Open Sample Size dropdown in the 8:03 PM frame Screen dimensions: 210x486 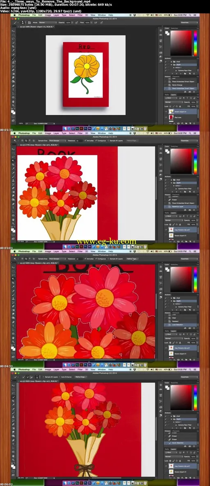tap(57, 259)
